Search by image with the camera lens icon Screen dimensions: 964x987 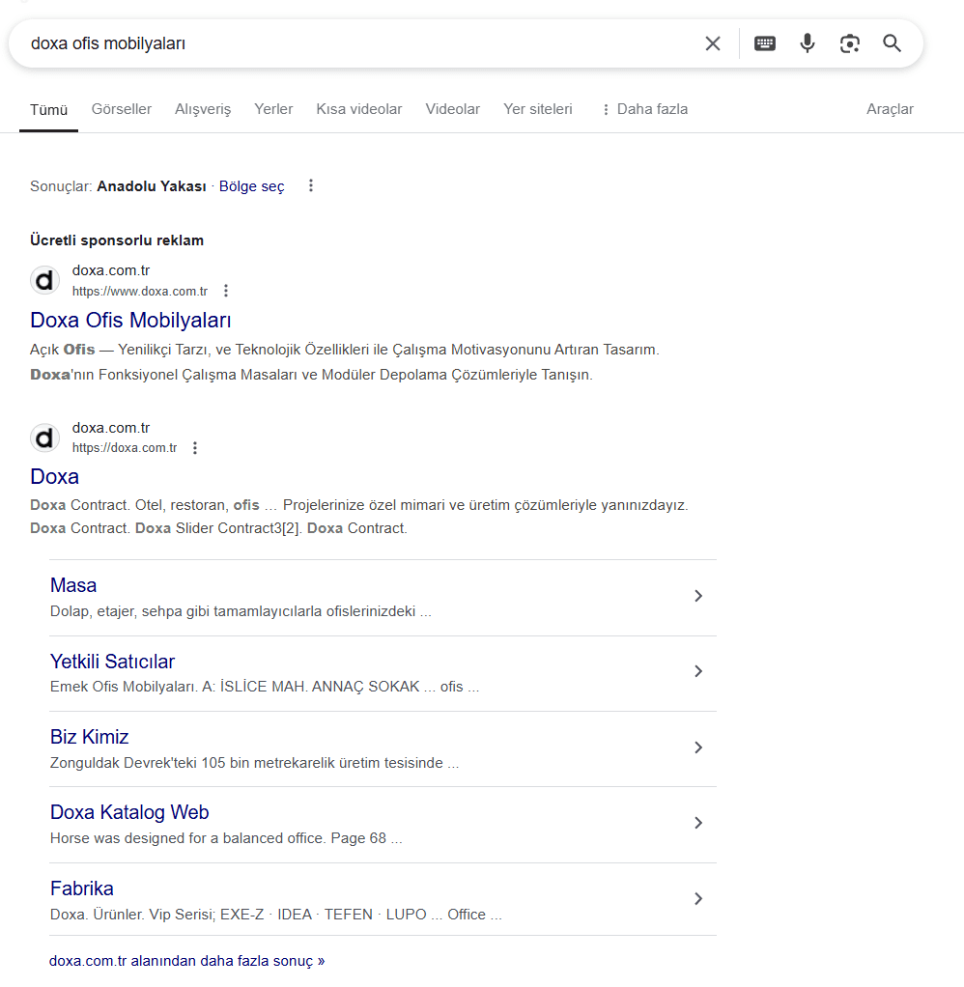(x=849, y=43)
